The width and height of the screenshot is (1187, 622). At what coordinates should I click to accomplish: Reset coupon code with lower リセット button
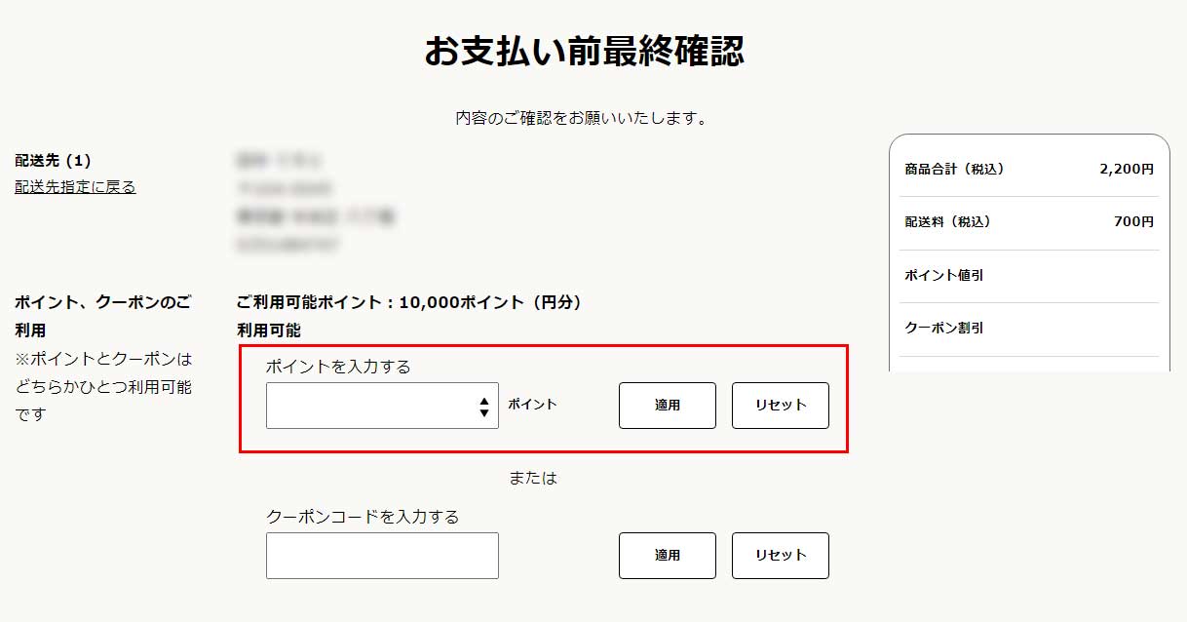coord(781,556)
